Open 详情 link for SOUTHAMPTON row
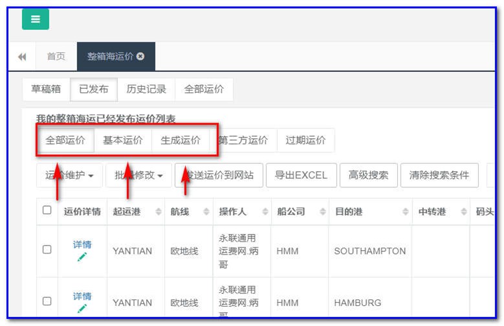Image resolution: width=504 pixels, height=326 pixels. pyautogui.click(x=82, y=244)
